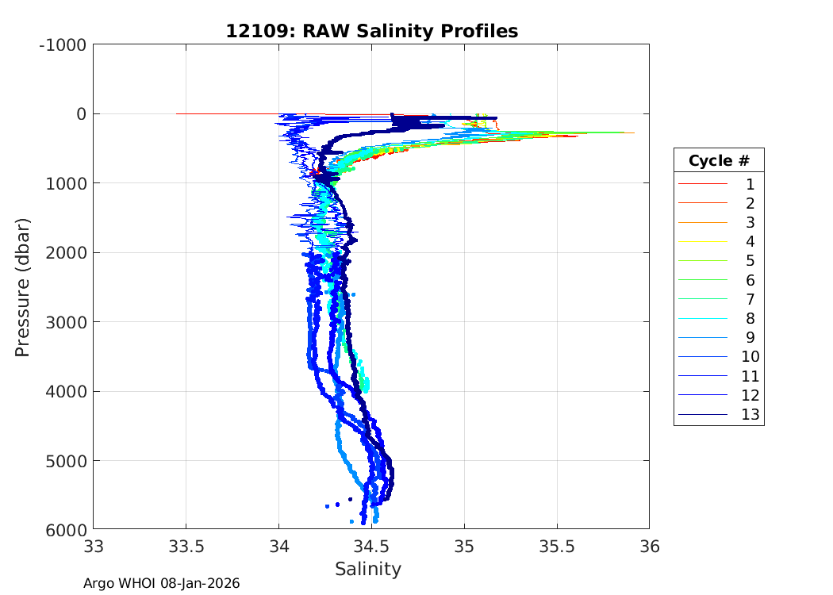
Task: Click the 33.5 tick on salinity axis
Action: point(186,547)
